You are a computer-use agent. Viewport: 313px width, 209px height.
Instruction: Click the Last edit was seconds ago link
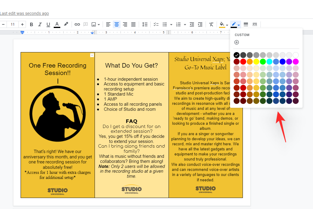point(24,13)
